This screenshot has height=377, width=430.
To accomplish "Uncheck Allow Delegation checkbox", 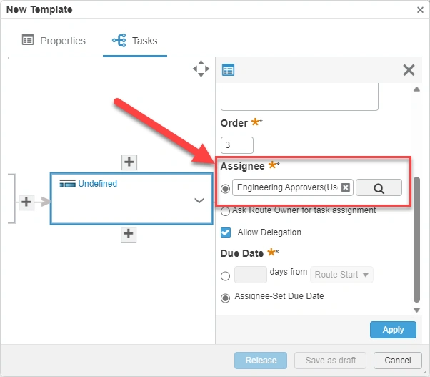I will (226, 232).
